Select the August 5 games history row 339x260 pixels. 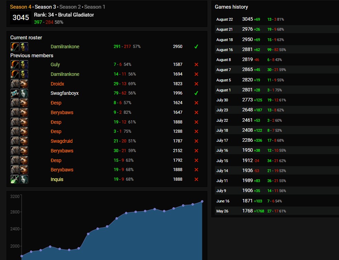(x=277, y=80)
